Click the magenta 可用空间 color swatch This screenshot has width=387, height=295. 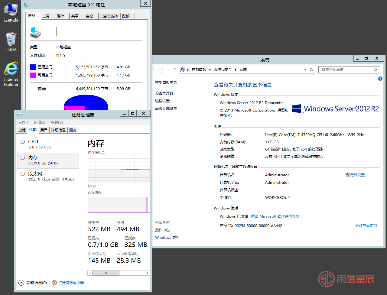tap(33, 75)
